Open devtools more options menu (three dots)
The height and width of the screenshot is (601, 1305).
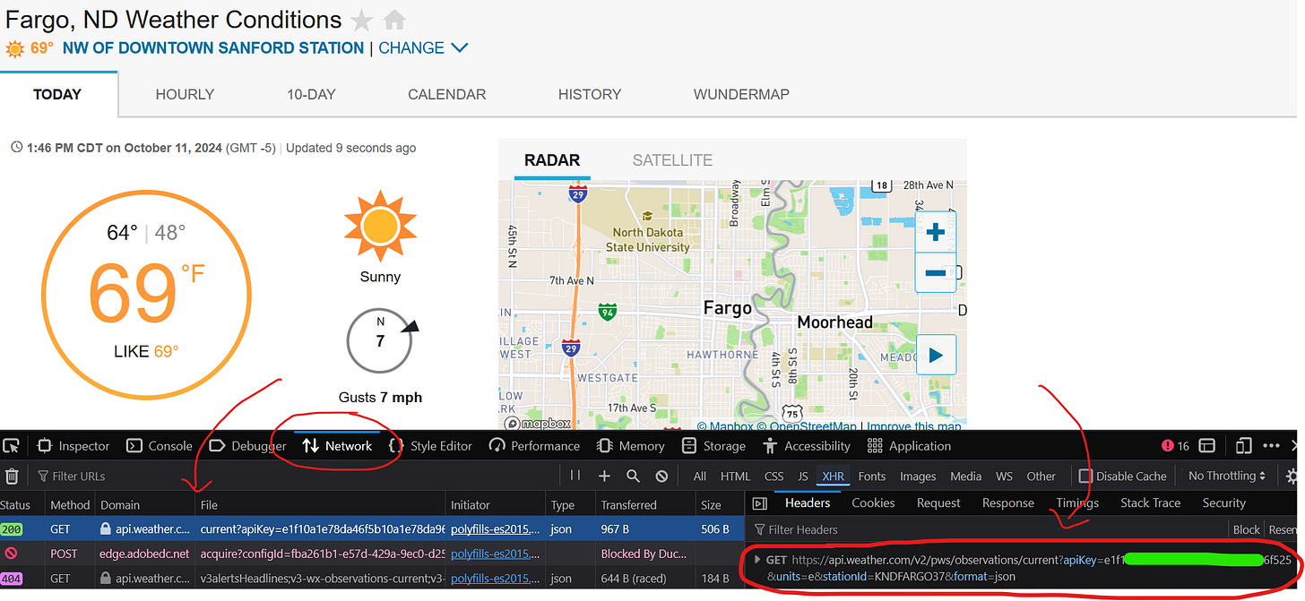[1272, 446]
